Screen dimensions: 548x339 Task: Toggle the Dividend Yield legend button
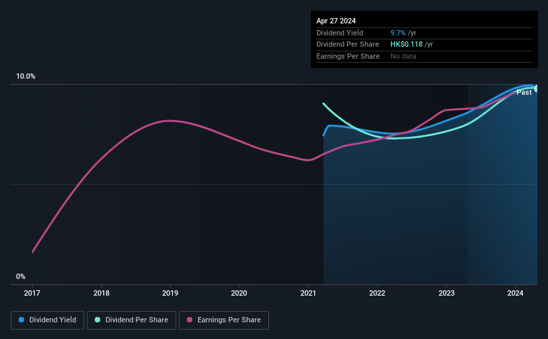(47, 320)
